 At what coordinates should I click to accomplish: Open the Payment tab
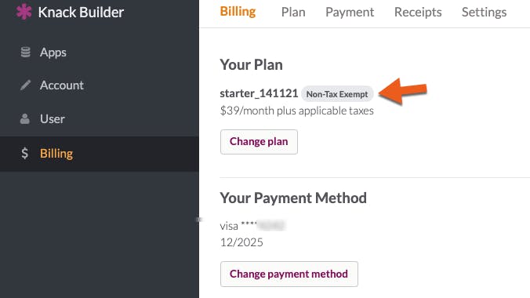coord(350,13)
